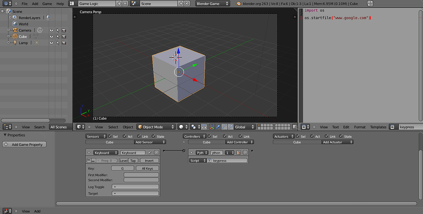
Task: Expand the Cube item in outliner
Action: 9,36
